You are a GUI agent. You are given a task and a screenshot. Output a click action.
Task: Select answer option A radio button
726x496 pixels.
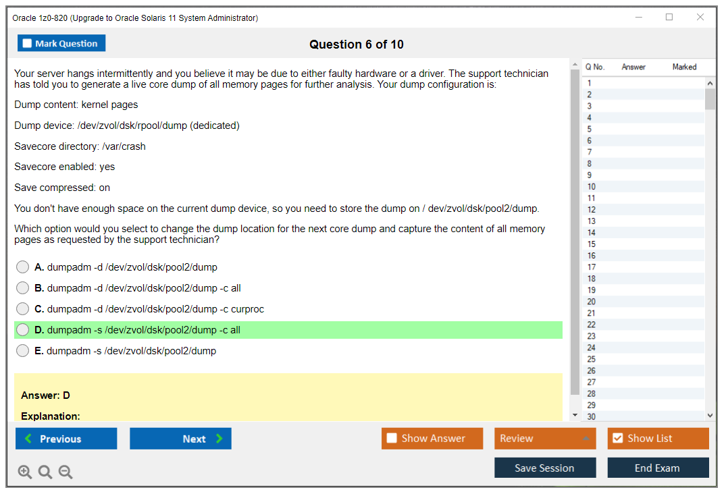coord(23,267)
